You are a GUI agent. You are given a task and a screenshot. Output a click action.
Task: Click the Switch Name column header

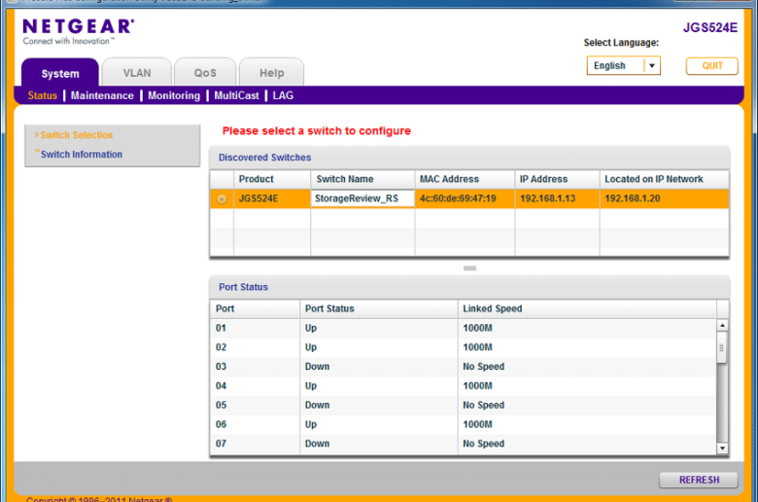click(x=362, y=179)
